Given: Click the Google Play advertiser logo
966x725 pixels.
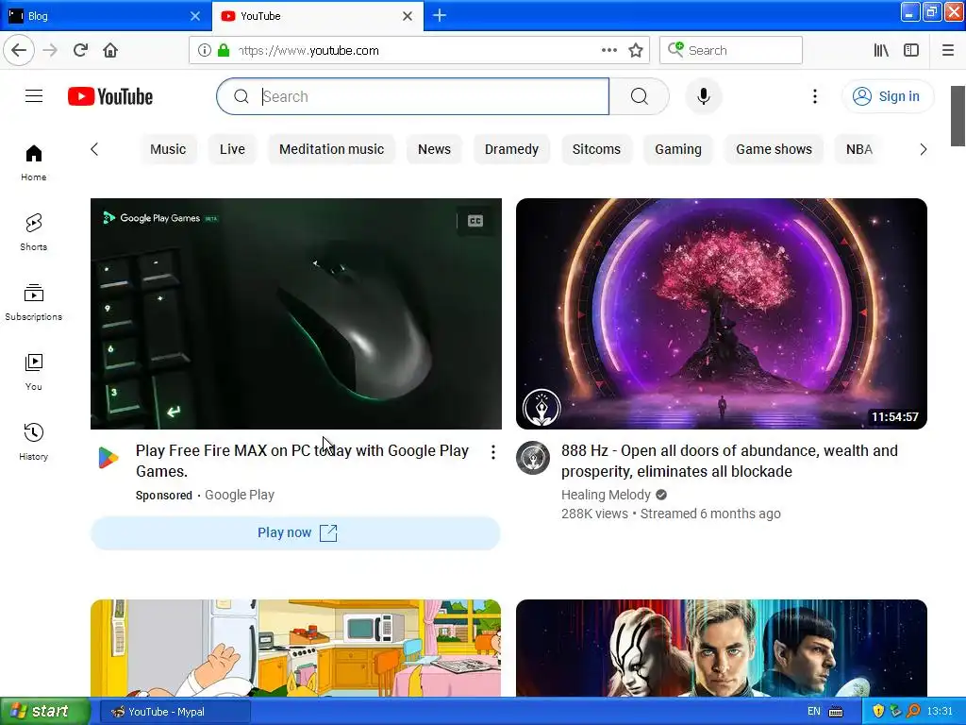Looking at the screenshot, I should [x=108, y=458].
